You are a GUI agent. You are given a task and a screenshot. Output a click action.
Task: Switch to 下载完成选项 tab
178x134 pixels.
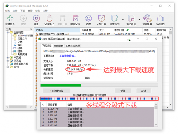tap(73, 46)
